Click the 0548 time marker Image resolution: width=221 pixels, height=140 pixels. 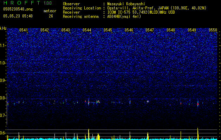click(171, 30)
